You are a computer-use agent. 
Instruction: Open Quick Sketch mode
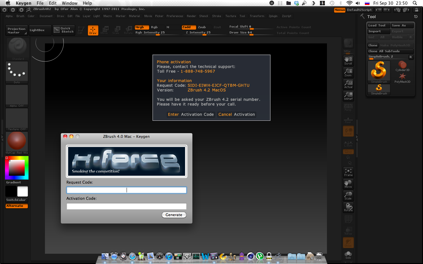(64, 30)
